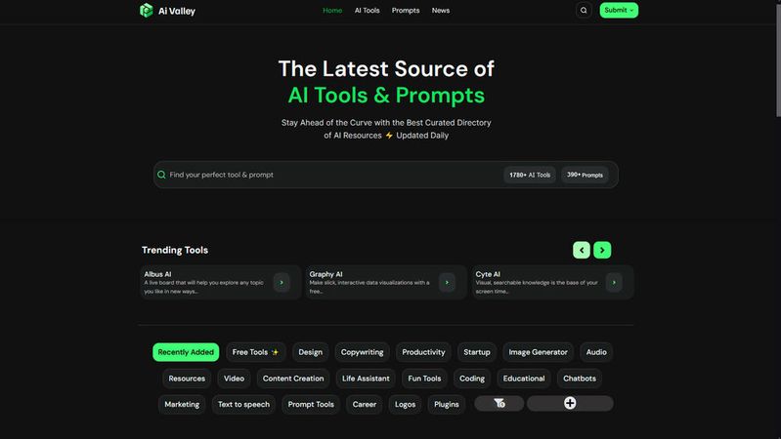Select the 390+ Prompts search filter
This screenshot has width=781, height=439.
tap(585, 175)
